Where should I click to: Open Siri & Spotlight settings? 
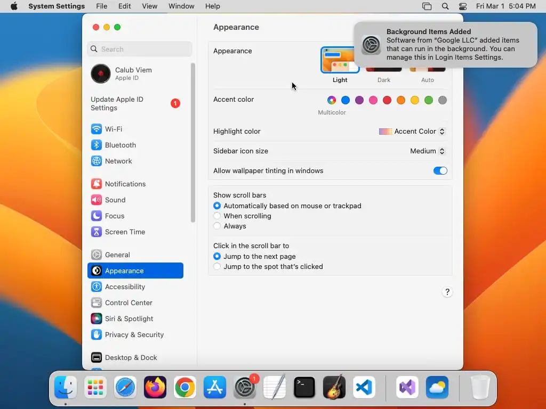pyautogui.click(x=135, y=319)
